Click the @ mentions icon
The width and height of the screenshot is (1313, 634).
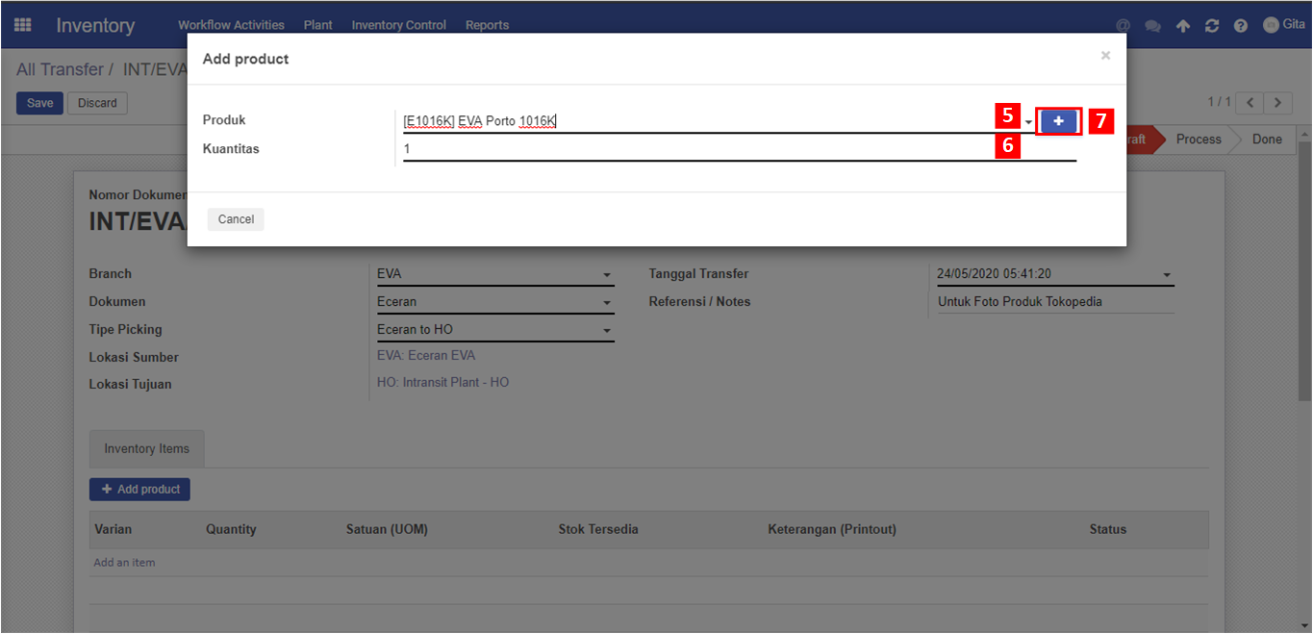[1123, 26]
